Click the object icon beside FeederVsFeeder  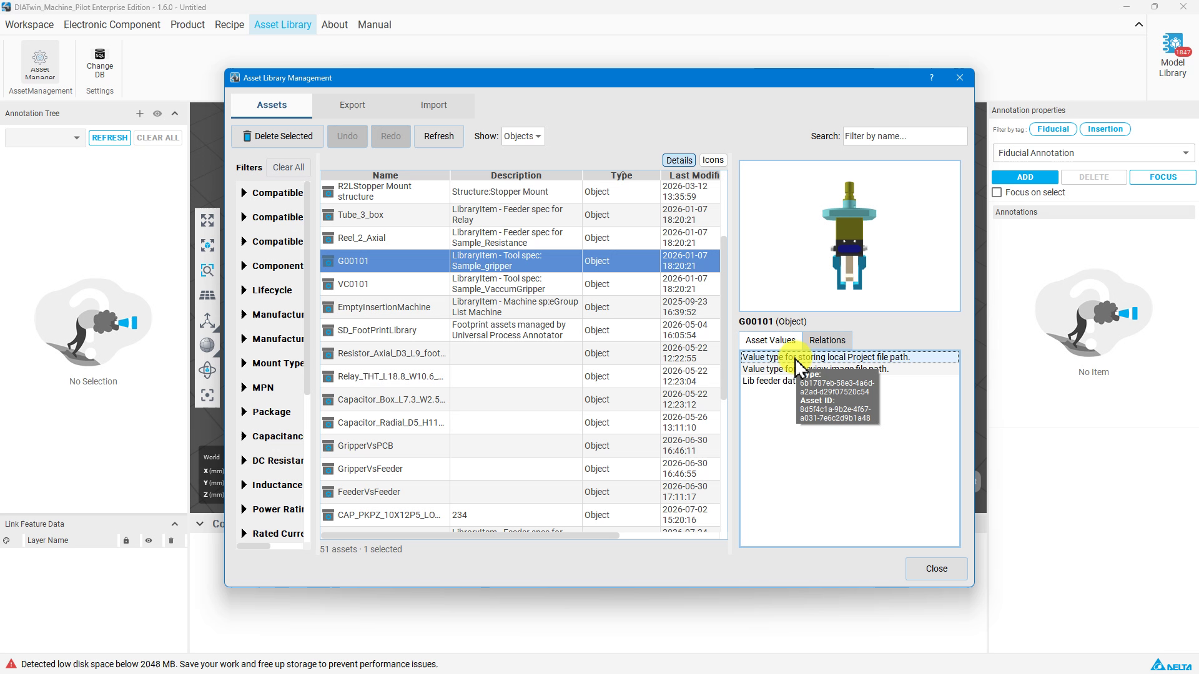[x=328, y=492]
